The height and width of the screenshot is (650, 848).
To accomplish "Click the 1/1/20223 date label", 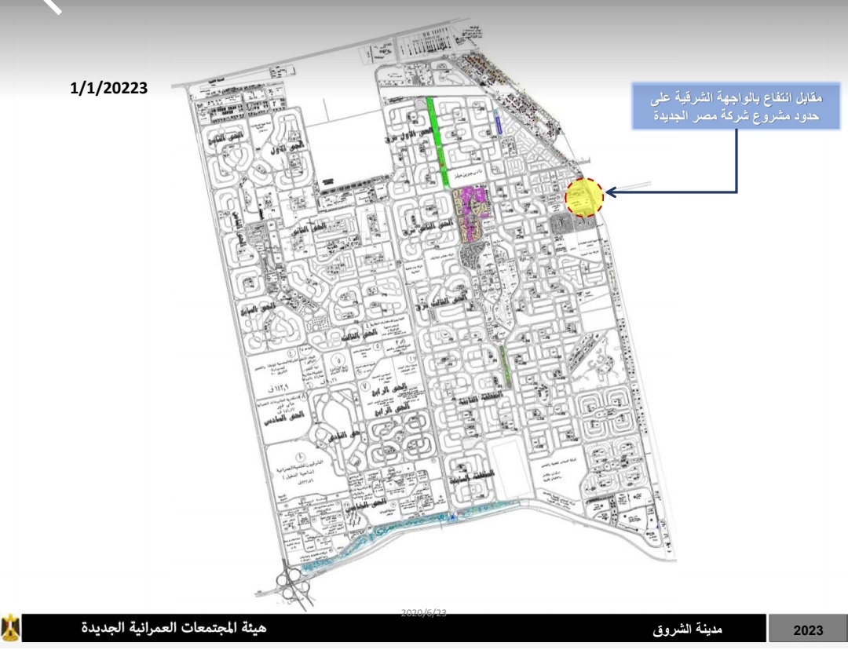I will click(x=109, y=88).
